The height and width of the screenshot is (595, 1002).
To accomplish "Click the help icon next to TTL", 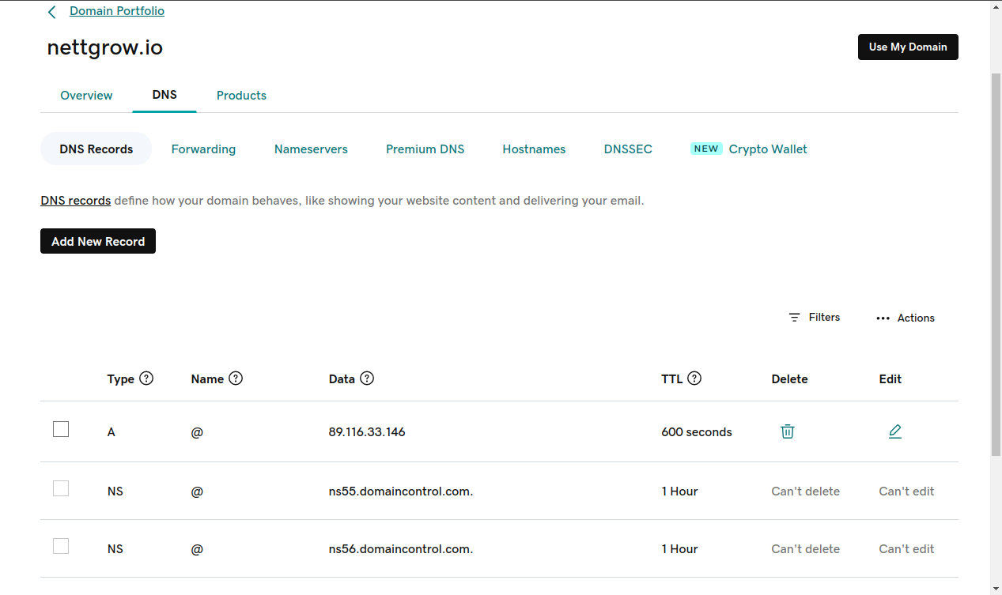I will 694,378.
